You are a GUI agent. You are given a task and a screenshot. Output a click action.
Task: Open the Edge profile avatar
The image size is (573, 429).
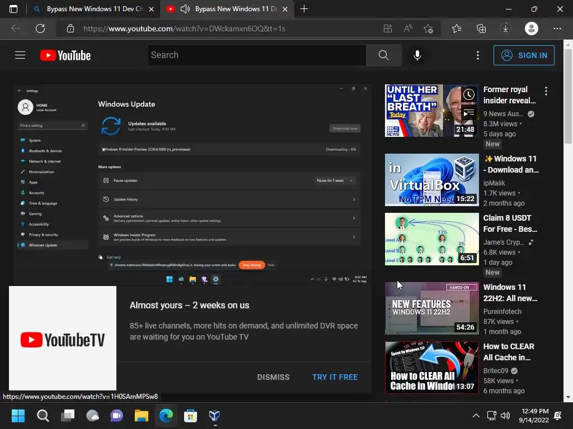click(x=532, y=28)
